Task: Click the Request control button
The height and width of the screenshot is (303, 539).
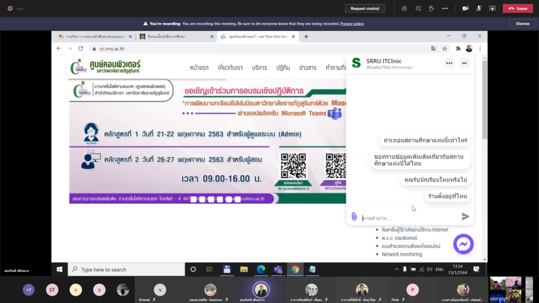Action: pyautogui.click(x=364, y=8)
